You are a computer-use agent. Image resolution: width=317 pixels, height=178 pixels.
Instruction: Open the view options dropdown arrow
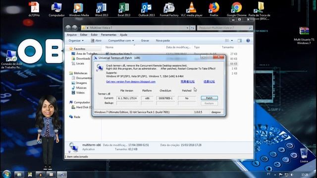[232, 41]
